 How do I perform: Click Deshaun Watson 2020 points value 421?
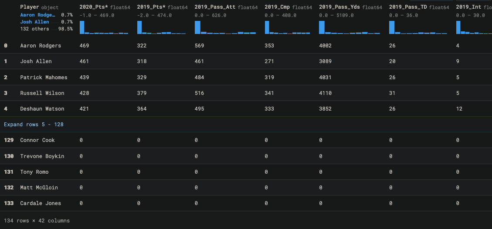click(84, 109)
